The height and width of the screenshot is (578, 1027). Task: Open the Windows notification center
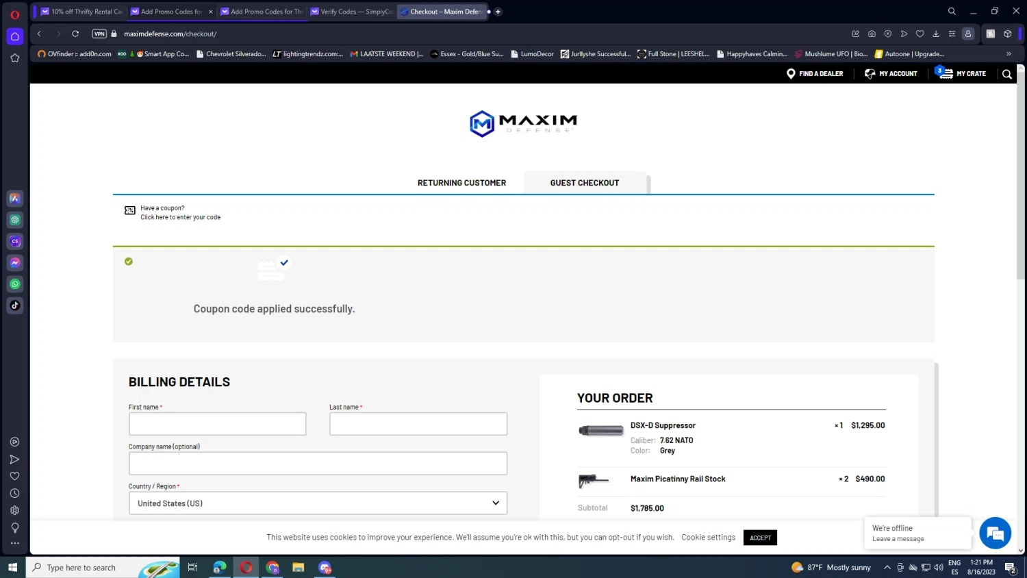[1010, 567]
